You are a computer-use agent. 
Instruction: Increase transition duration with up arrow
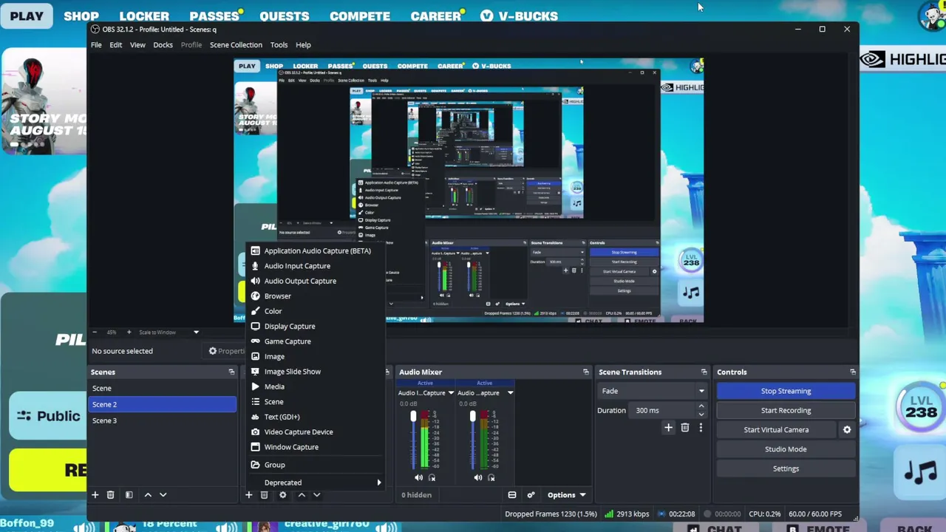point(701,406)
